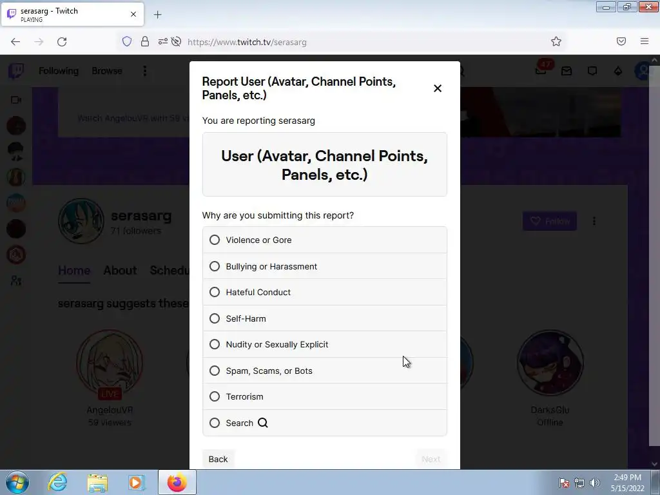Screen dimensions: 660x495
Task: Open the DarksGlu suggested channel avatar
Action: click(550, 364)
